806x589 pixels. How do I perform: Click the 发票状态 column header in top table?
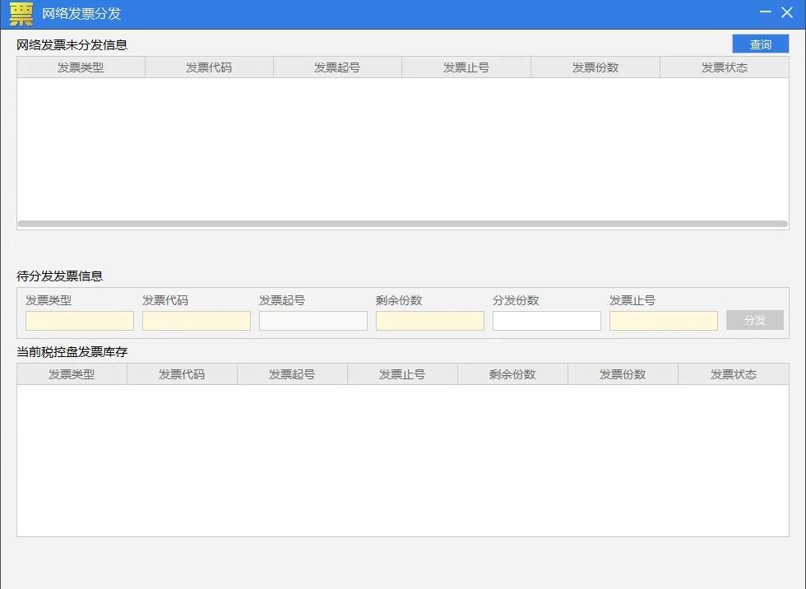click(x=724, y=67)
